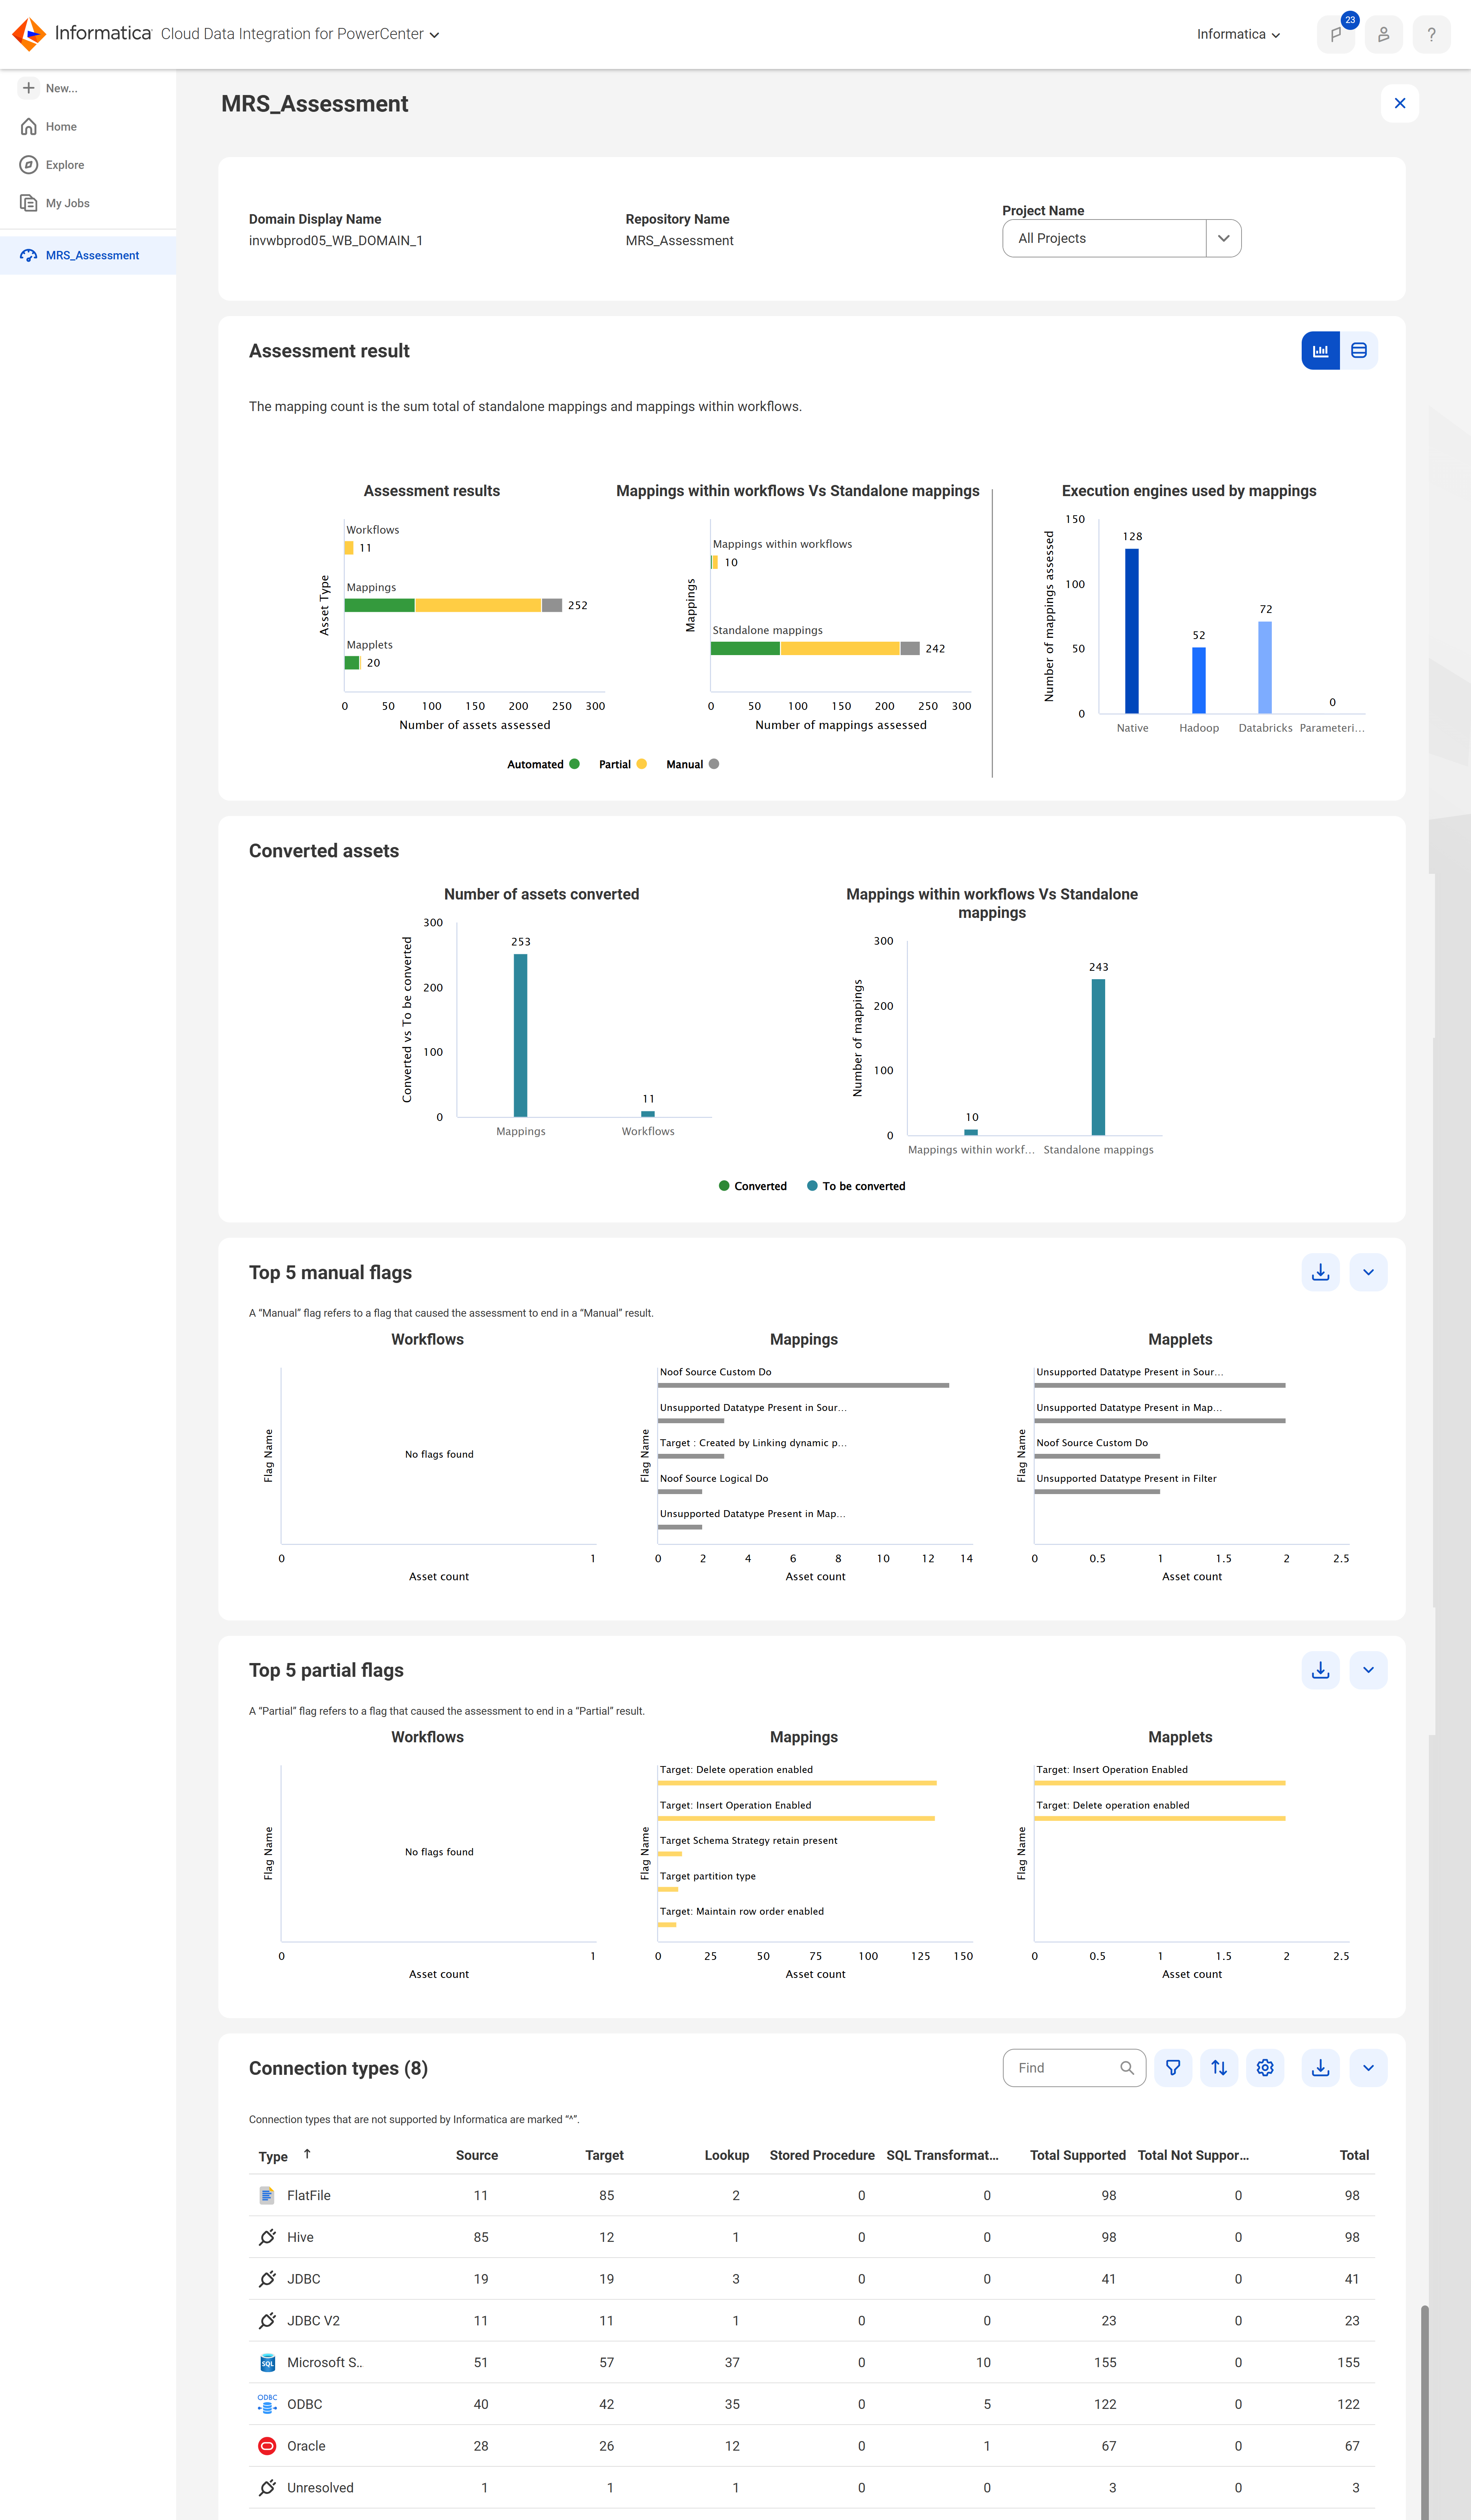This screenshot has width=1471, height=2520.
Task: Select the Oracle row label
Action: (306, 2446)
